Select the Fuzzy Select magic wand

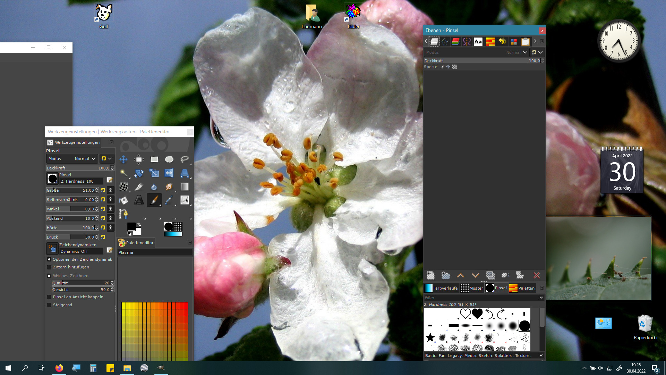123,173
